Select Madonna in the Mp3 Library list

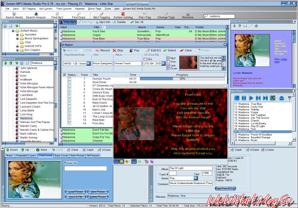[26, 118]
